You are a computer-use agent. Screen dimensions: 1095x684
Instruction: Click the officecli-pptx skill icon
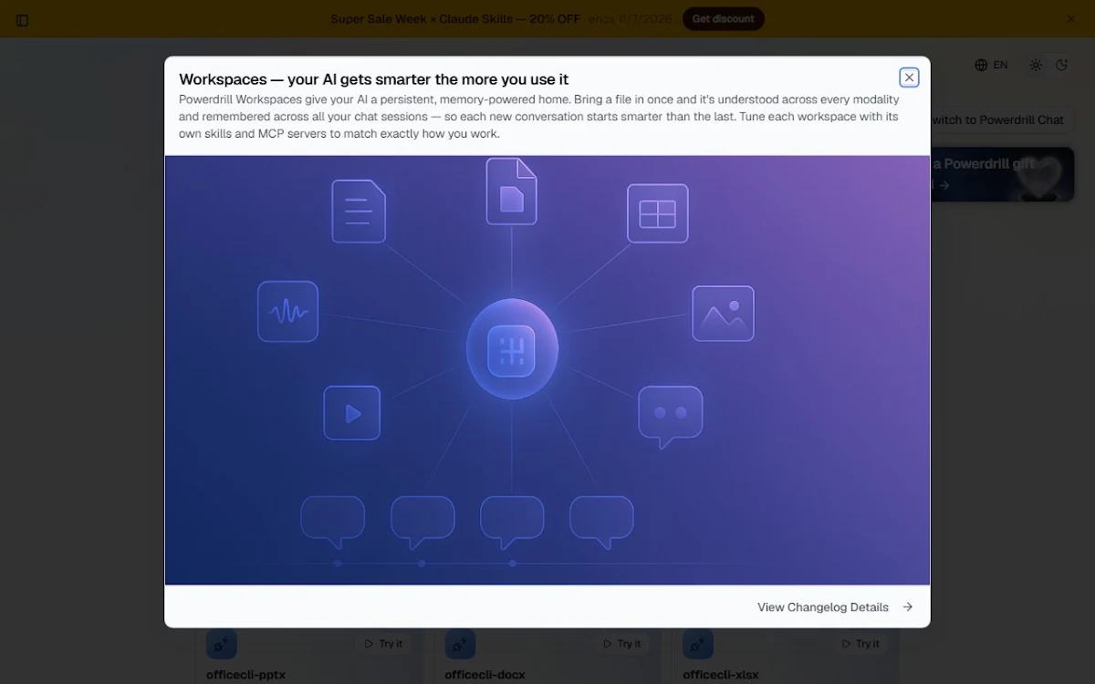pos(222,644)
